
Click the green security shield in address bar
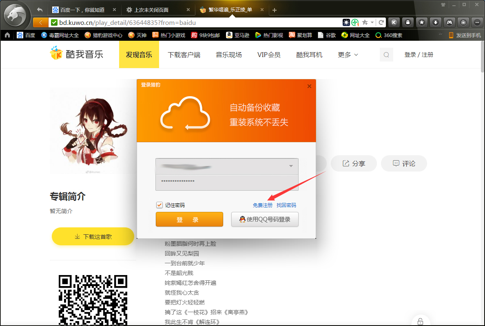[x=54, y=22]
